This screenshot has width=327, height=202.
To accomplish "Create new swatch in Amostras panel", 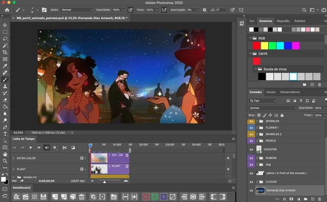I will (x=312, y=85).
